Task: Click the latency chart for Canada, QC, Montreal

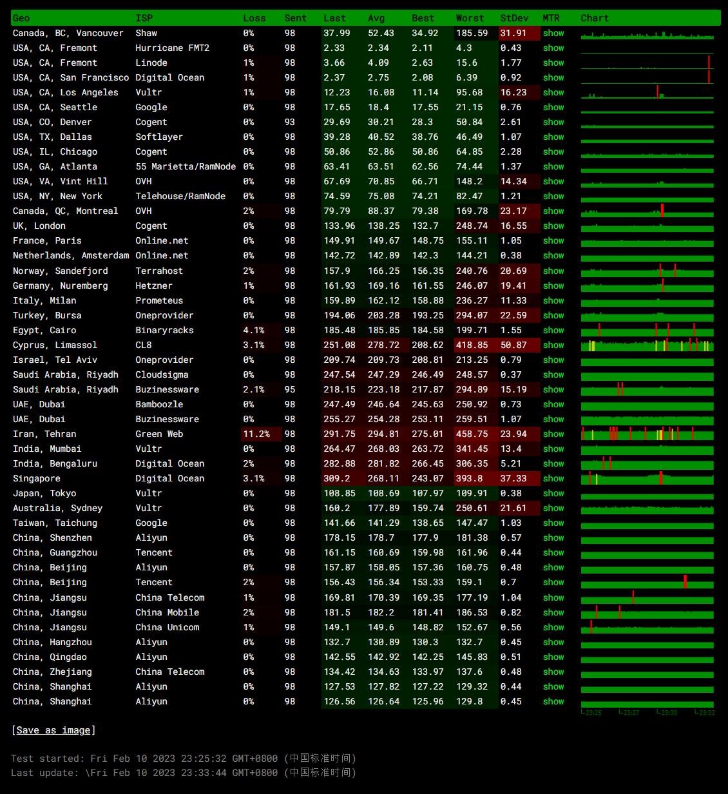Action: click(x=647, y=211)
